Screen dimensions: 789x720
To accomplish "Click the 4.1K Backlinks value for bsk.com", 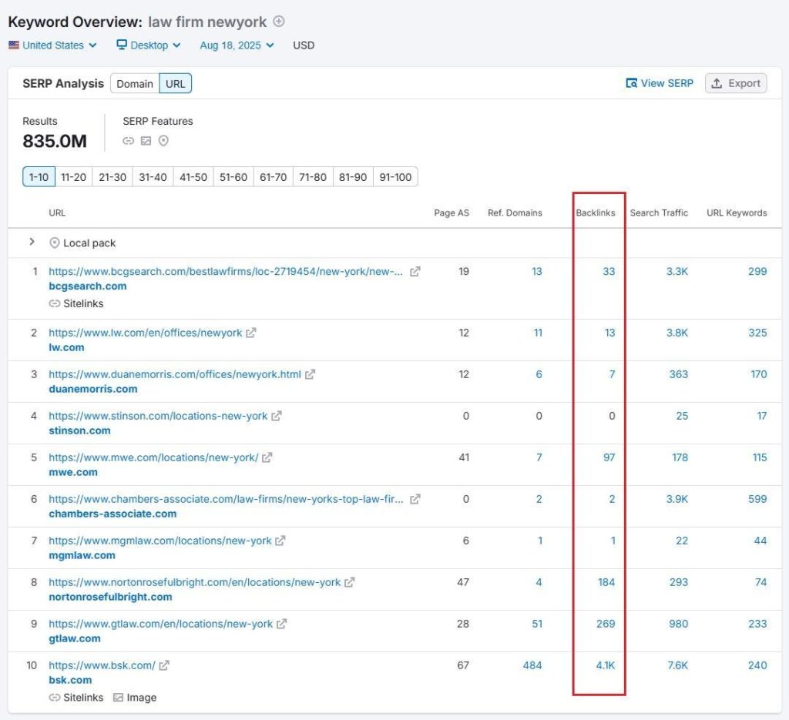I will click(605, 665).
